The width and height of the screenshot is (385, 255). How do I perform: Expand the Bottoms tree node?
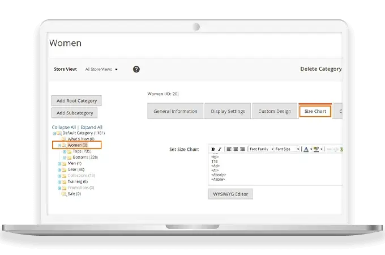[65, 158]
